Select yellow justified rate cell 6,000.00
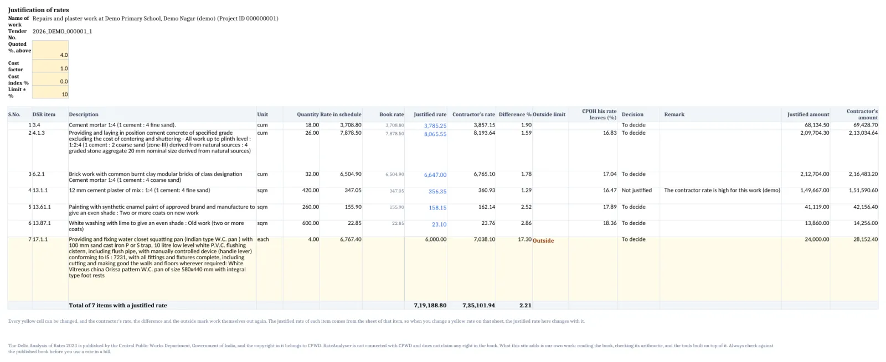886x362 pixels. (x=426, y=269)
